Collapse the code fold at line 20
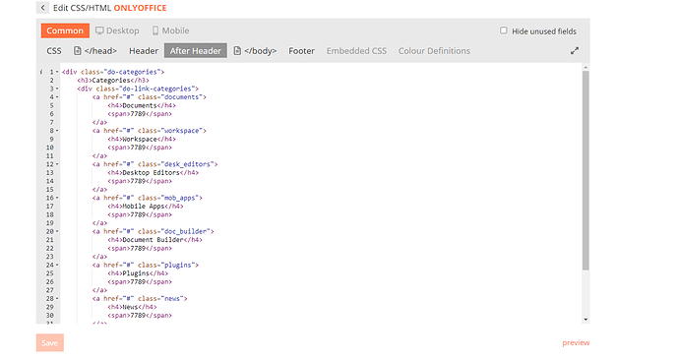Screen dimensions: 678x359 point(57,231)
